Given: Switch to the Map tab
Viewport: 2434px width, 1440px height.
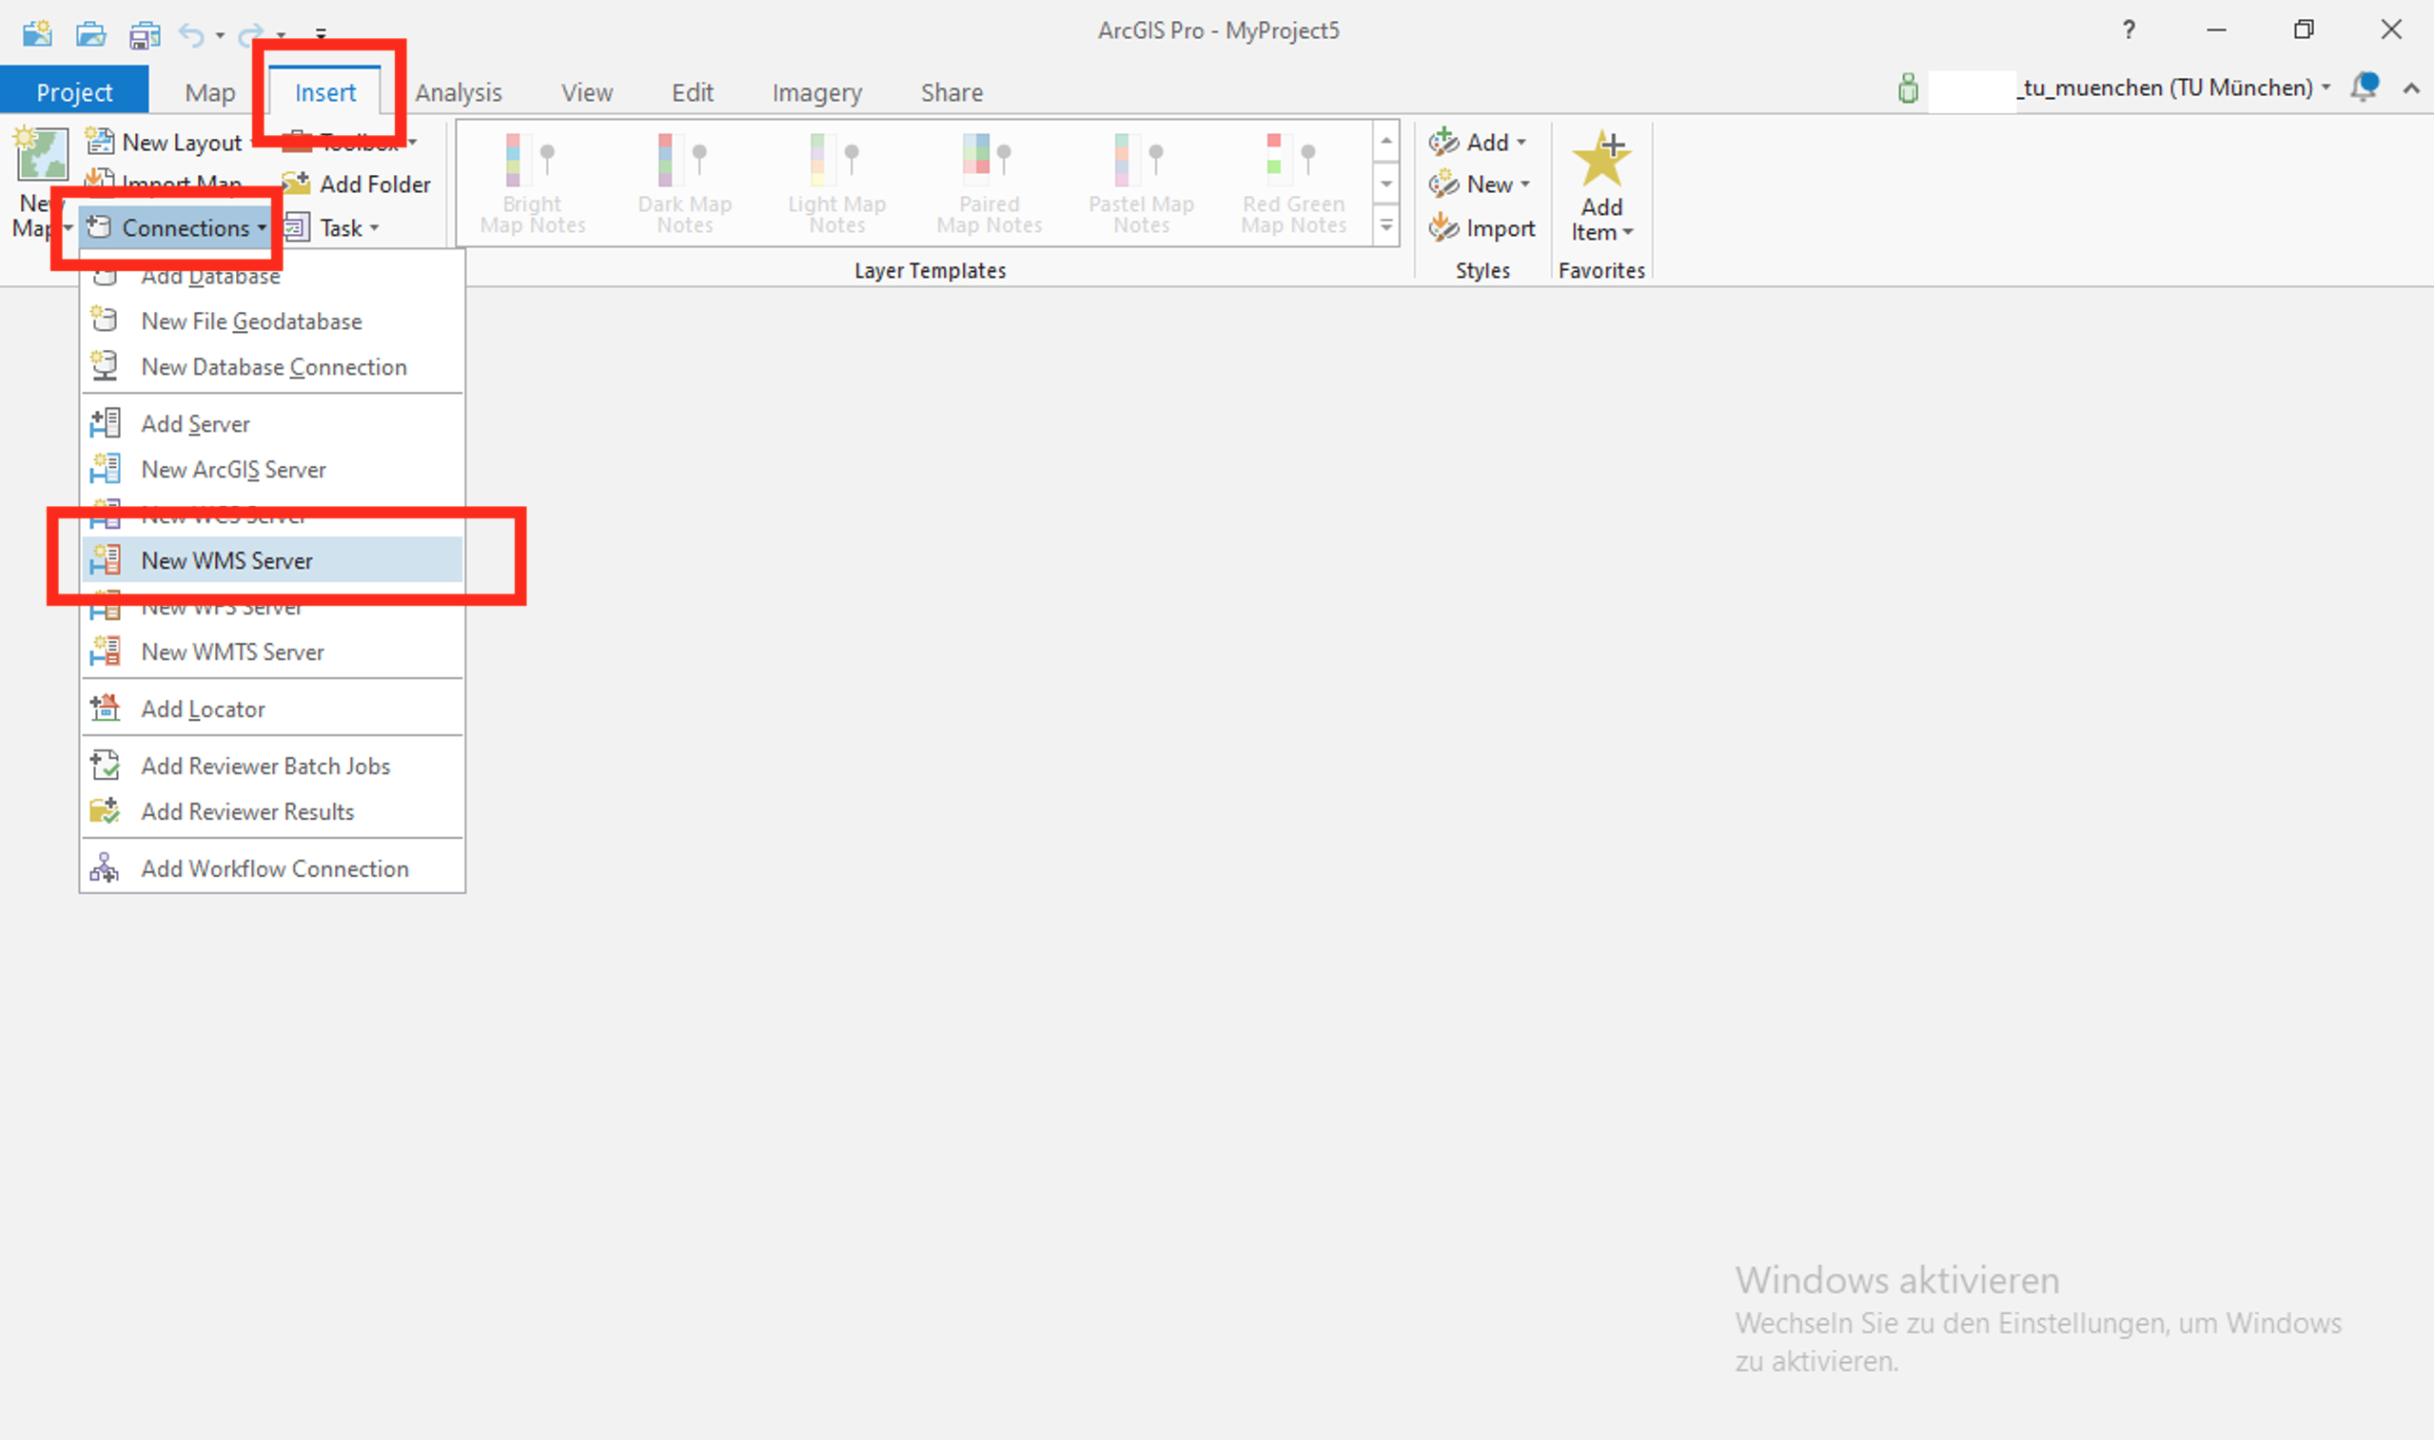Looking at the screenshot, I should 209,92.
